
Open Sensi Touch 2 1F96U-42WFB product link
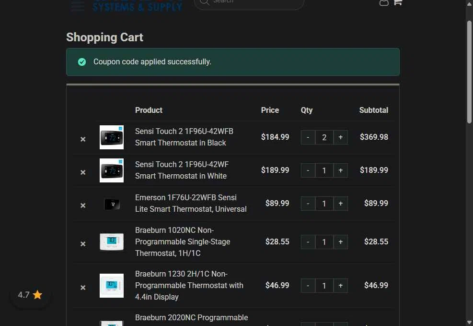tap(184, 137)
